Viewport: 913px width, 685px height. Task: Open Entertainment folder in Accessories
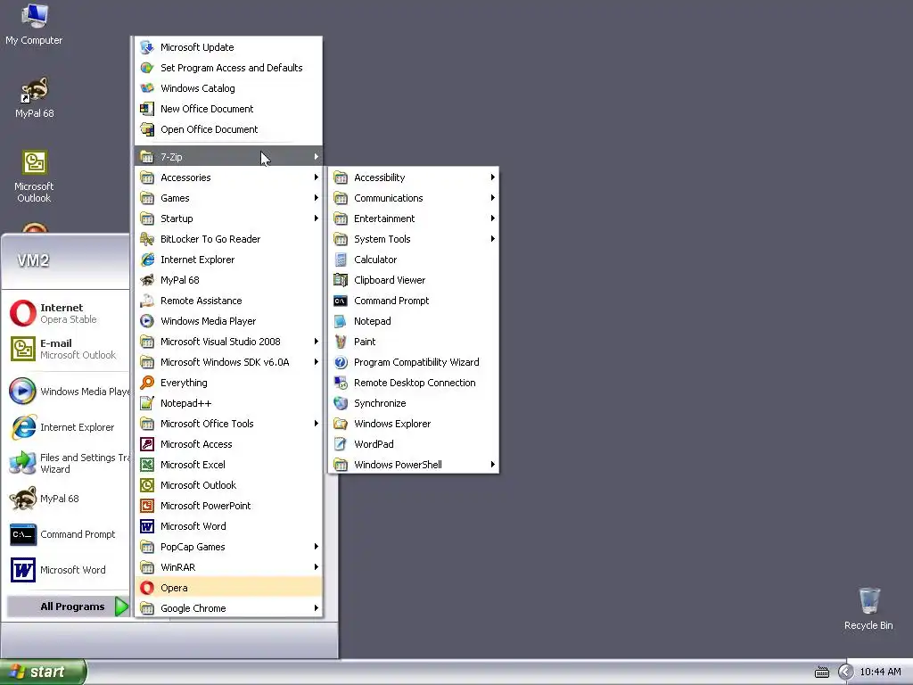(414, 219)
